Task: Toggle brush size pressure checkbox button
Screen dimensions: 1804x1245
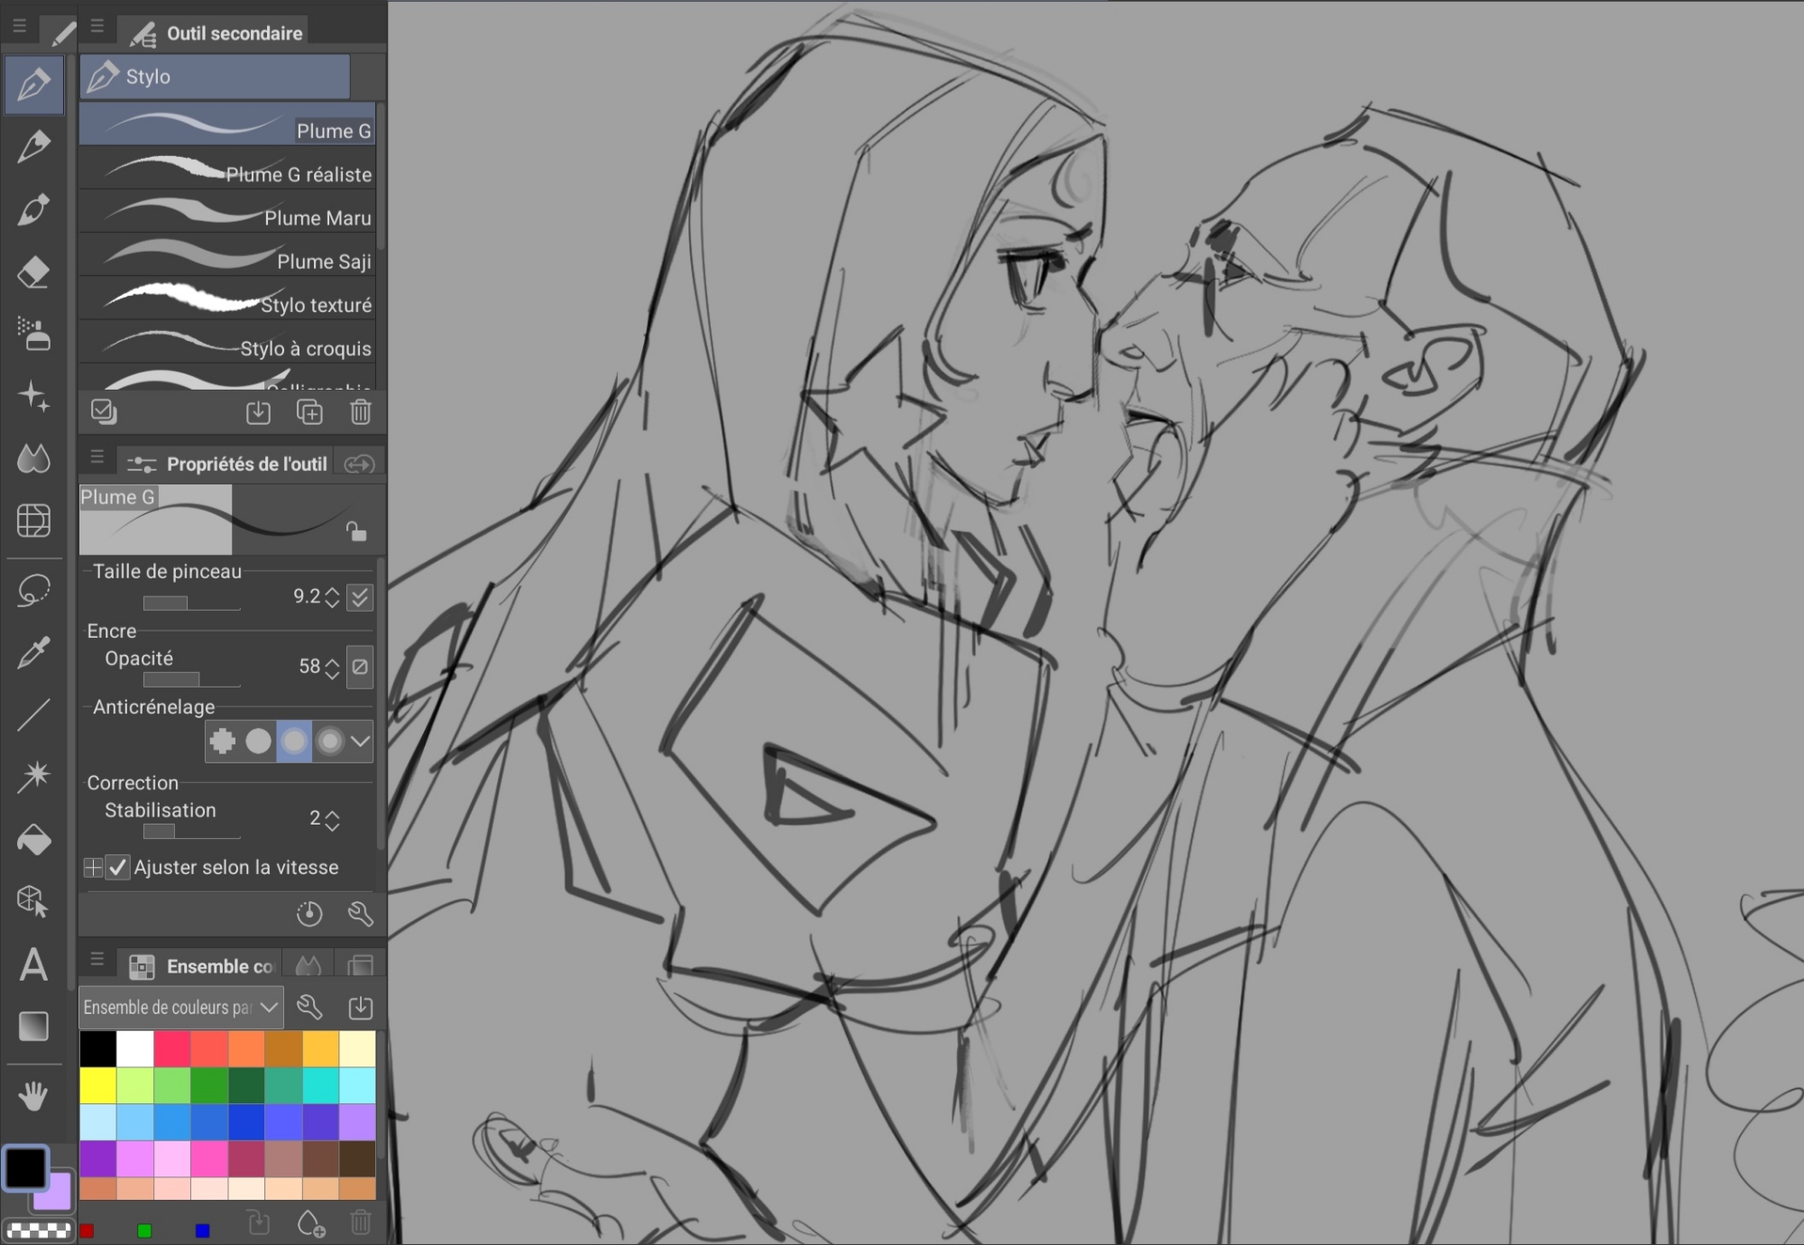Action: click(x=360, y=596)
